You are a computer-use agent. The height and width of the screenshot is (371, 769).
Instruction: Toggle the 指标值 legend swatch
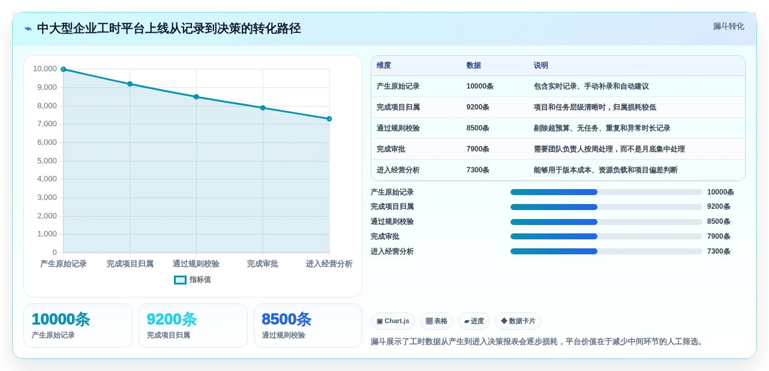click(x=180, y=279)
